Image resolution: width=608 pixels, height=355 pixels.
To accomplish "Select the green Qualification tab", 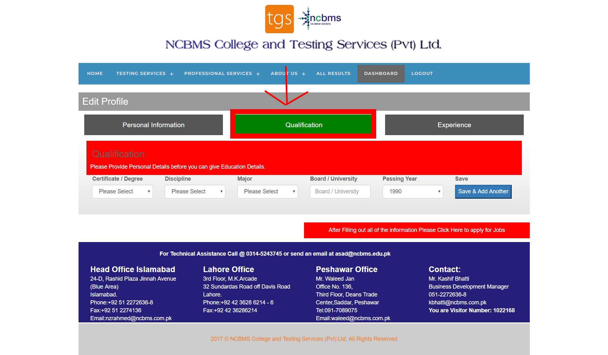I will (x=304, y=124).
